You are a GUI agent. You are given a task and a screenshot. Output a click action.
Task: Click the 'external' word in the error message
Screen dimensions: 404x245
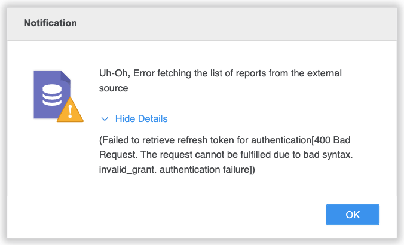pyautogui.click(x=325, y=73)
